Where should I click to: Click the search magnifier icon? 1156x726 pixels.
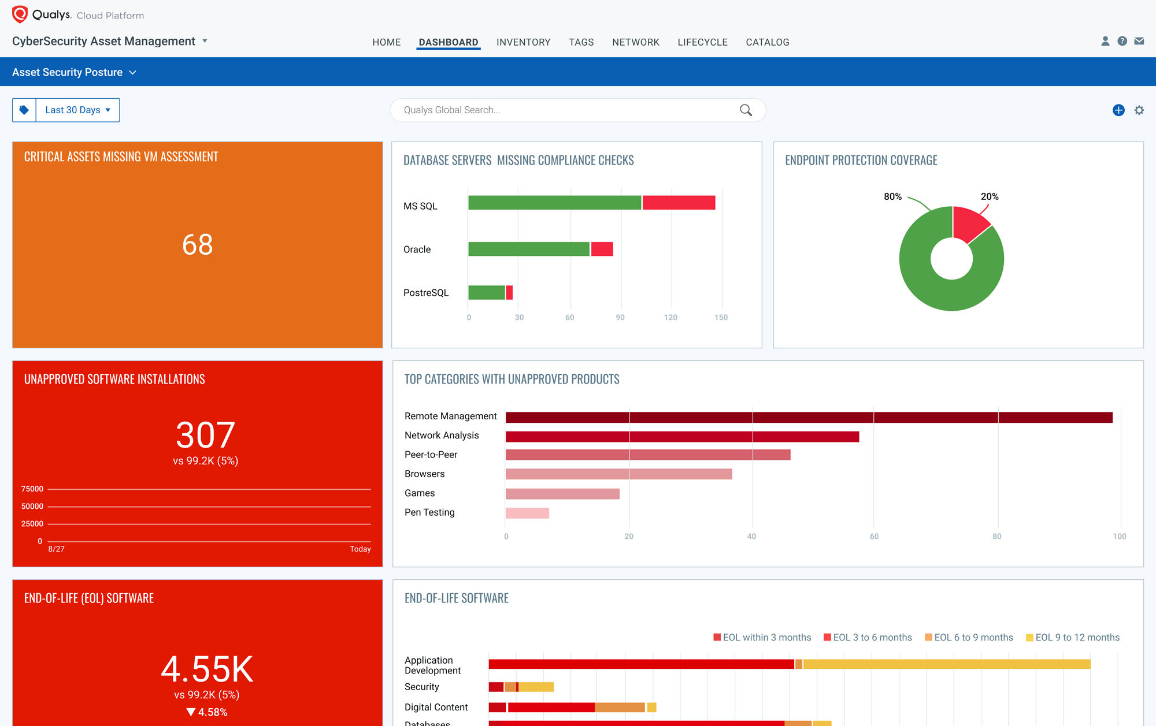[745, 110]
